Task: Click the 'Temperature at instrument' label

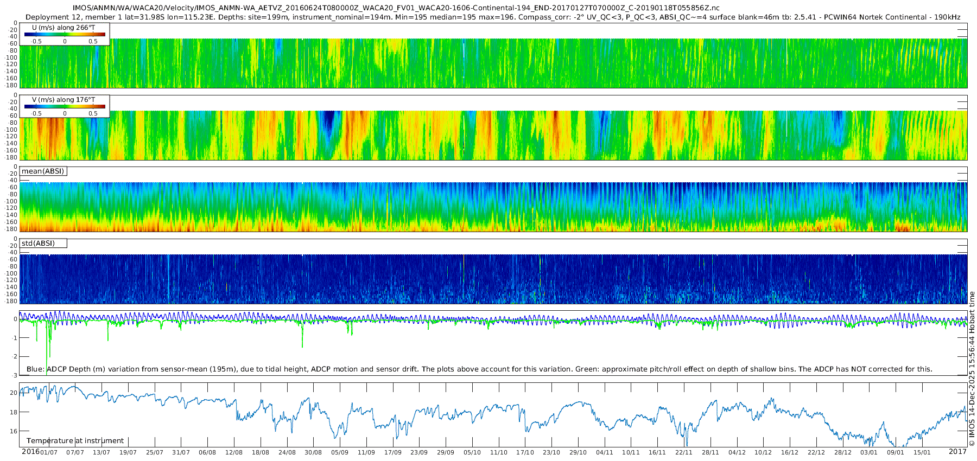Action: (x=75, y=441)
